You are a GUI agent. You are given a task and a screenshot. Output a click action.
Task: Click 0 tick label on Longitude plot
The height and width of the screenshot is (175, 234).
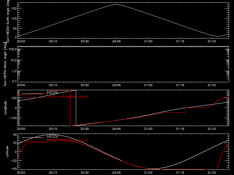(16, 108)
